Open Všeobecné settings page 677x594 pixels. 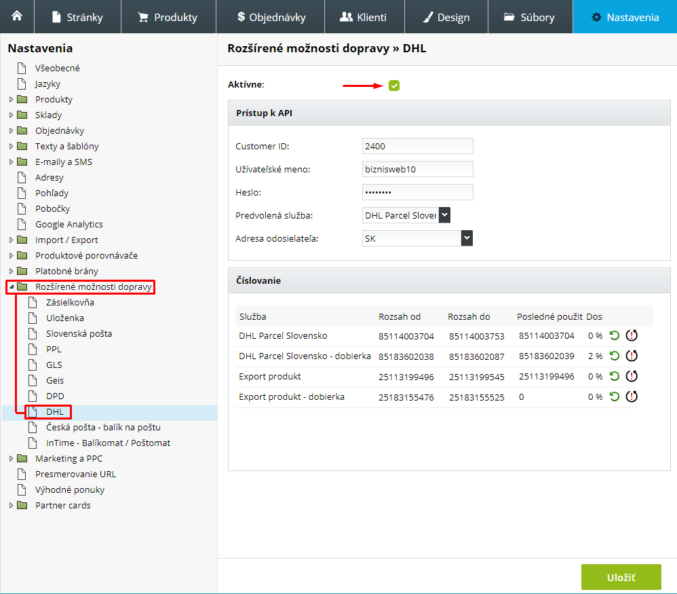tap(58, 69)
